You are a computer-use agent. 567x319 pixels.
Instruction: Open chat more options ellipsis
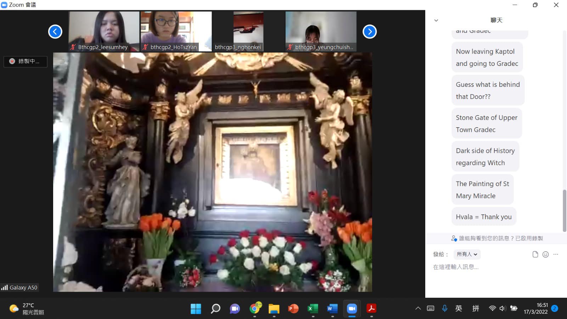[556, 254]
